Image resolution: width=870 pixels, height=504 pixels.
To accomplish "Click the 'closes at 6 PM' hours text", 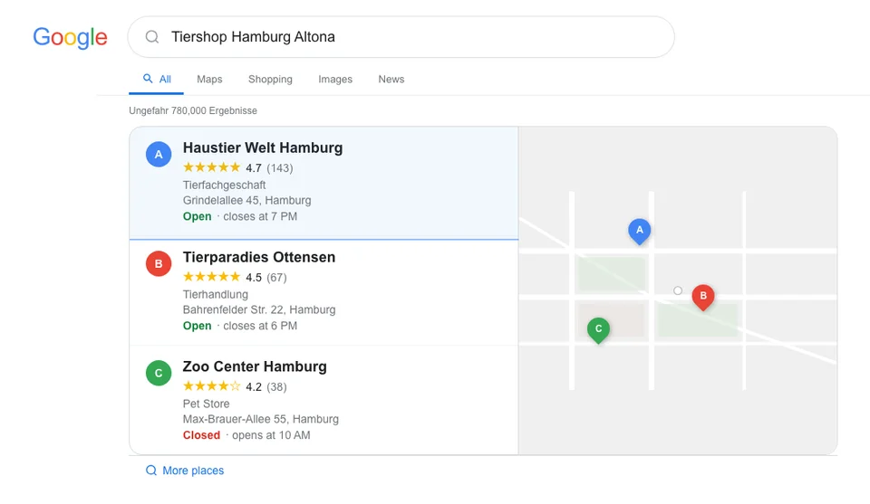I will 260,326.
